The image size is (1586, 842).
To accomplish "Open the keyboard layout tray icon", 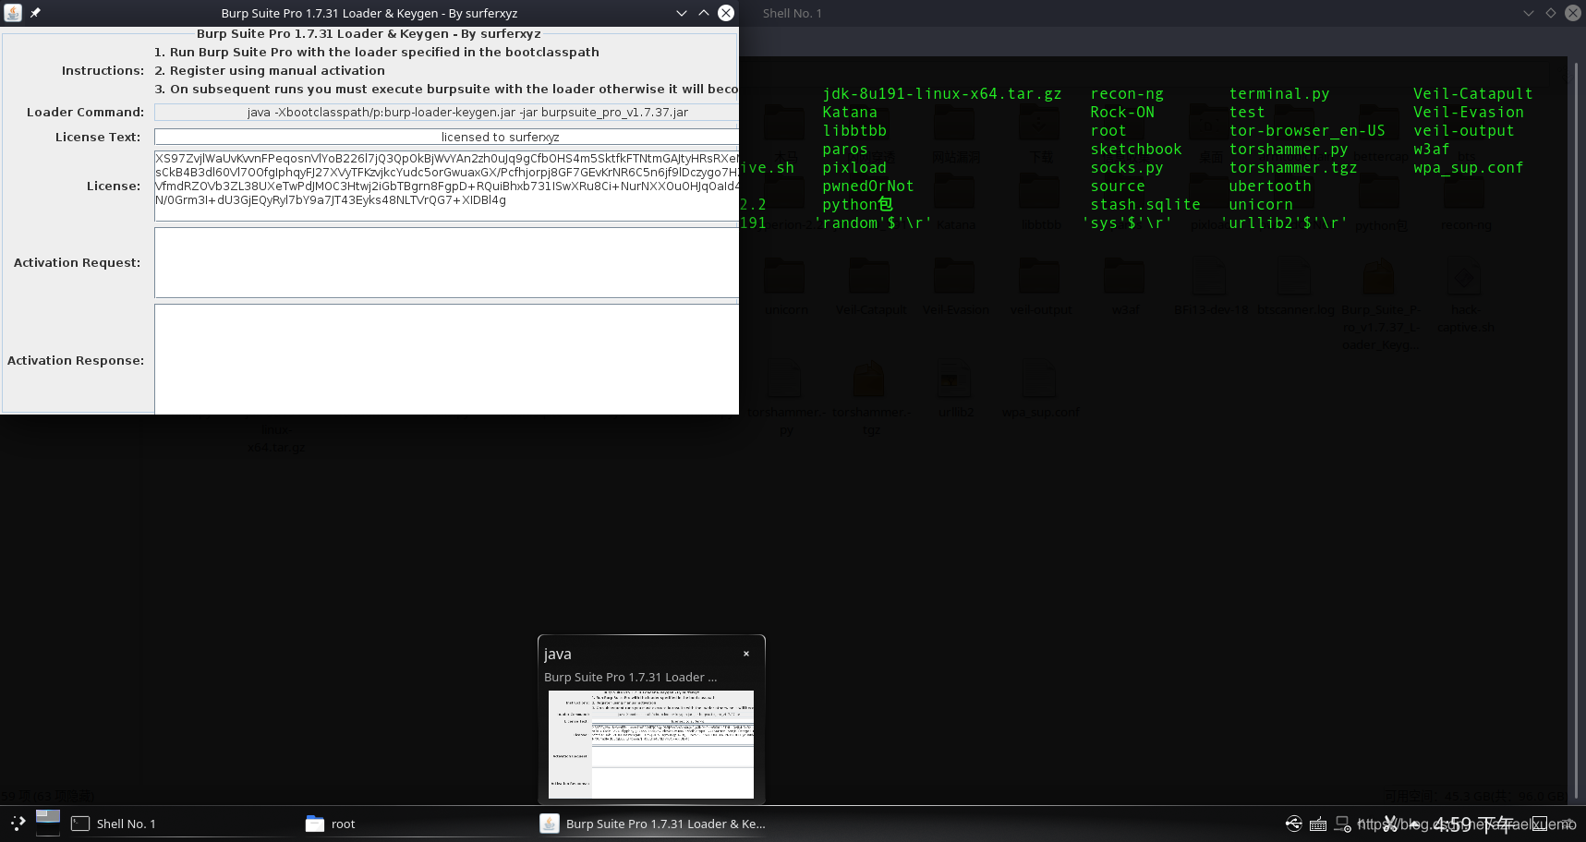I will tap(1318, 824).
